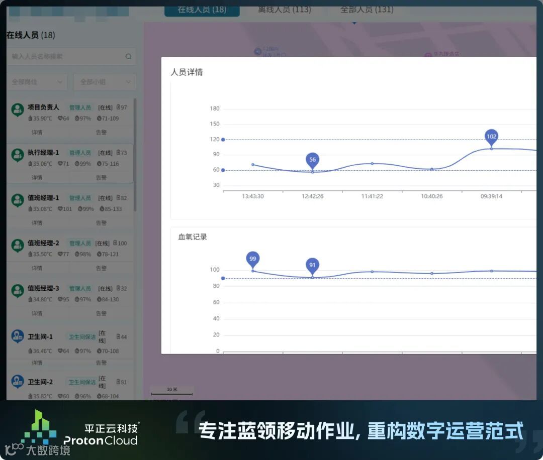This screenshot has height=460, width=543.
Task: Open 告警 for 卫生间-1
Action: click(101, 363)
